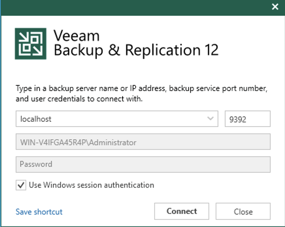Click the 'Type in a backup server name' instructions

pyautogui.click(x=142, y=94)
